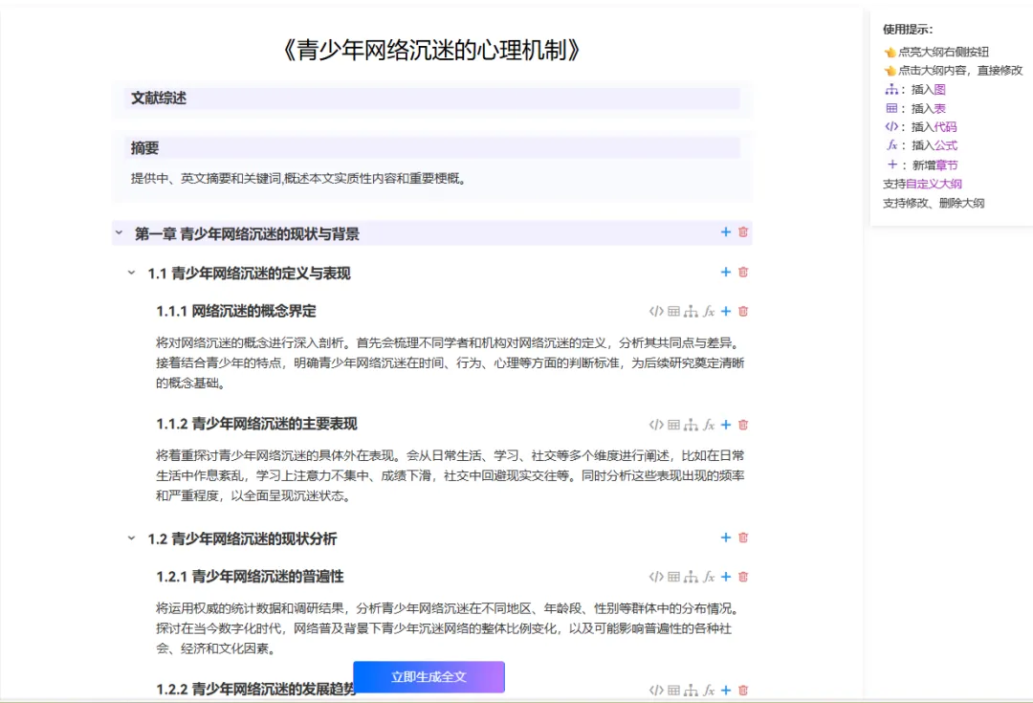Collapse section 1.1 定义与表现

(132, 274)
